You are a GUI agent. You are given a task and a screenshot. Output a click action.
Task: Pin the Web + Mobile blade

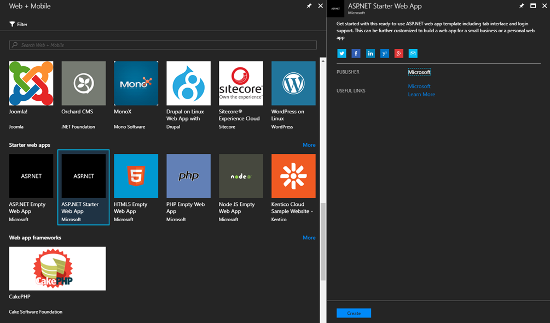309,6
